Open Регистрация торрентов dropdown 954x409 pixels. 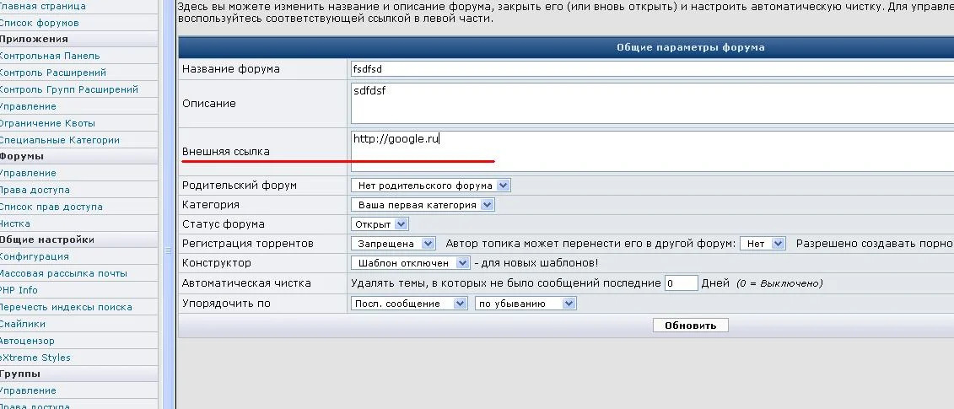coord(393,244)
